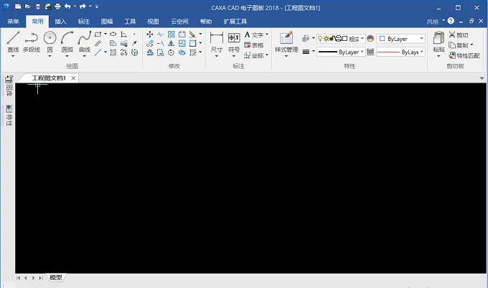Screen dimensions: 488x288
Task: Customize the quick access toolbar dropdown
Action: point(97,6)
